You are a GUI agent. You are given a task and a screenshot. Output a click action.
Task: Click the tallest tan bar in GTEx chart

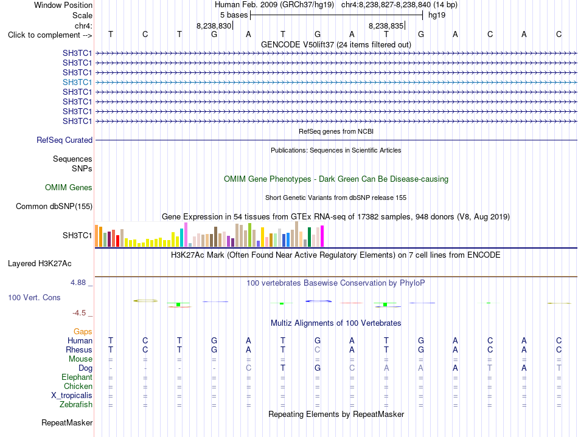[297, 234]
